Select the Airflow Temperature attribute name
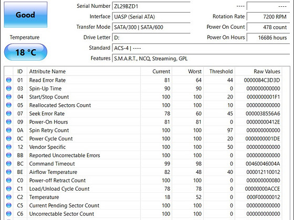The image size is (294, 220). [53, 172]
